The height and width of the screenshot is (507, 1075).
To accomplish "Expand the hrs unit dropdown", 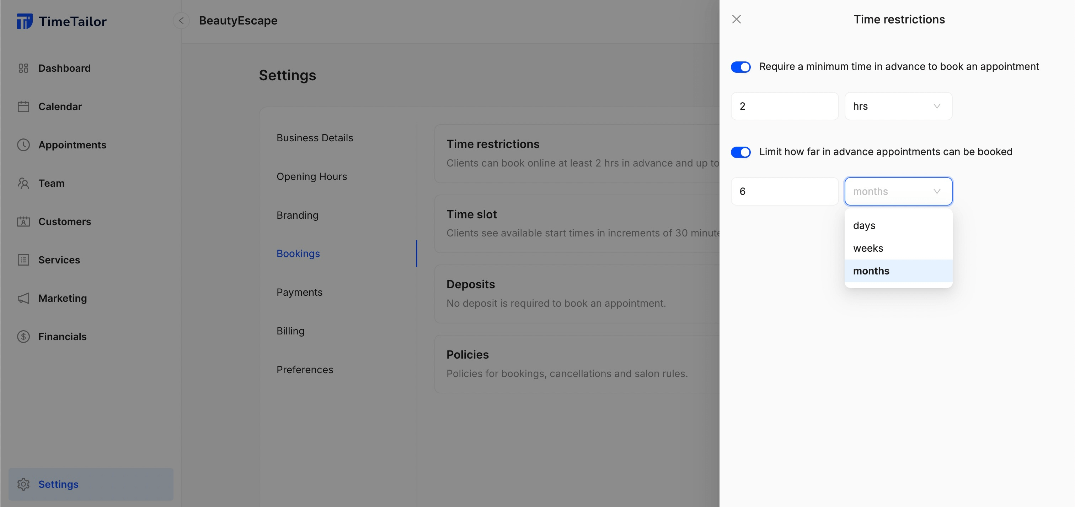I will (x=898, y=106).
